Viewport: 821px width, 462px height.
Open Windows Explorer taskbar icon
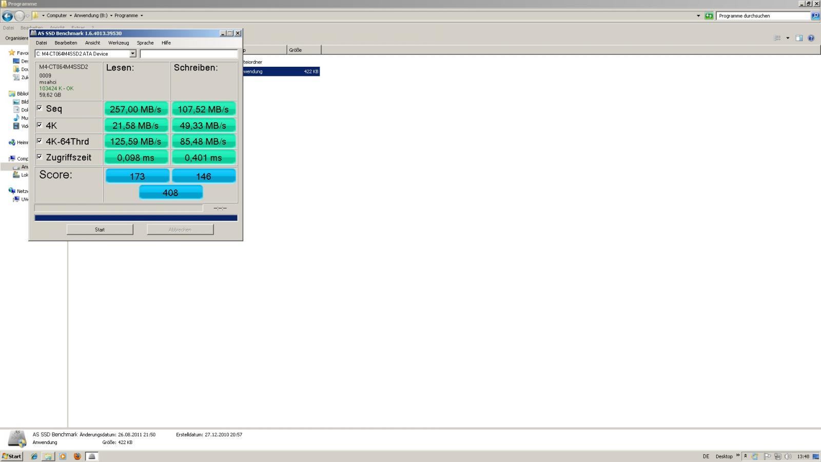coord(48,456)
